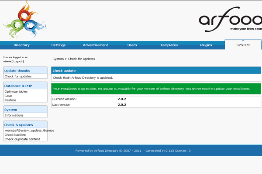Go to the Users tab
Viewport: 262px width, 174px height.
[x=132, y=45]
